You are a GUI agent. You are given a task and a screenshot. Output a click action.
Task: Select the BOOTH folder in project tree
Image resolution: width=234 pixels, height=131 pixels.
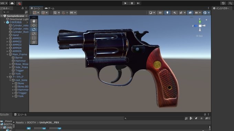click(x=7, y=124)
